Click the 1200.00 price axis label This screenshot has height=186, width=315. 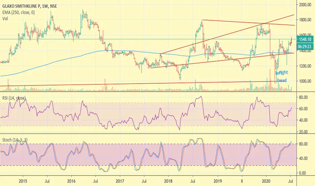click(x=305, y=66)
